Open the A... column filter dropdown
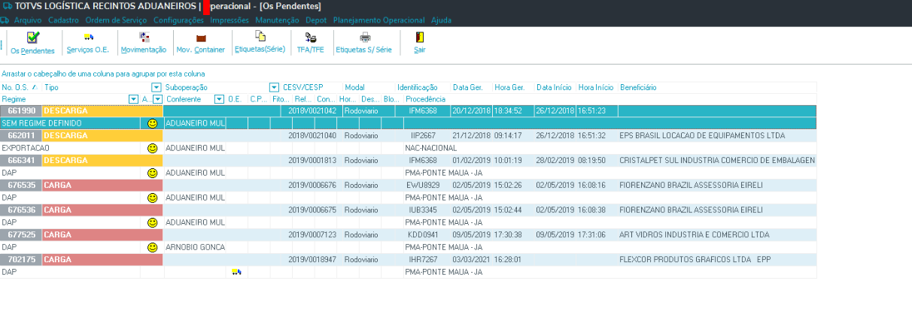Viewport: 912px width, 326px height. click(x=157, y=98)
